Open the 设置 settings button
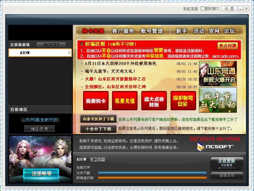254x191 pixels. [229, 9]
